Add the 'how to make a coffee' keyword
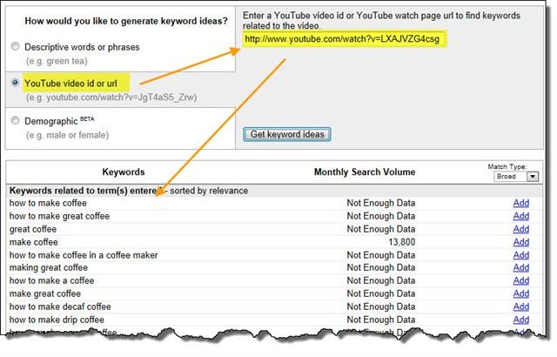Screen dimensions: 557x357 pos(520,281)
